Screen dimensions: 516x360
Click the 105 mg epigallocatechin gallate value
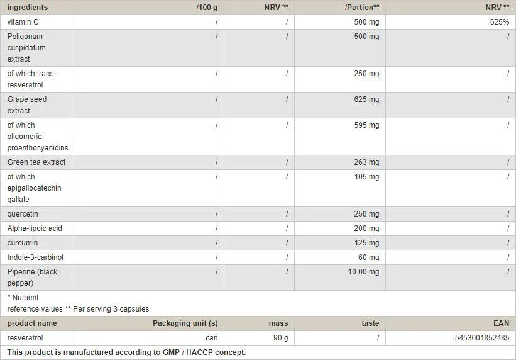[x=366, y=177]
